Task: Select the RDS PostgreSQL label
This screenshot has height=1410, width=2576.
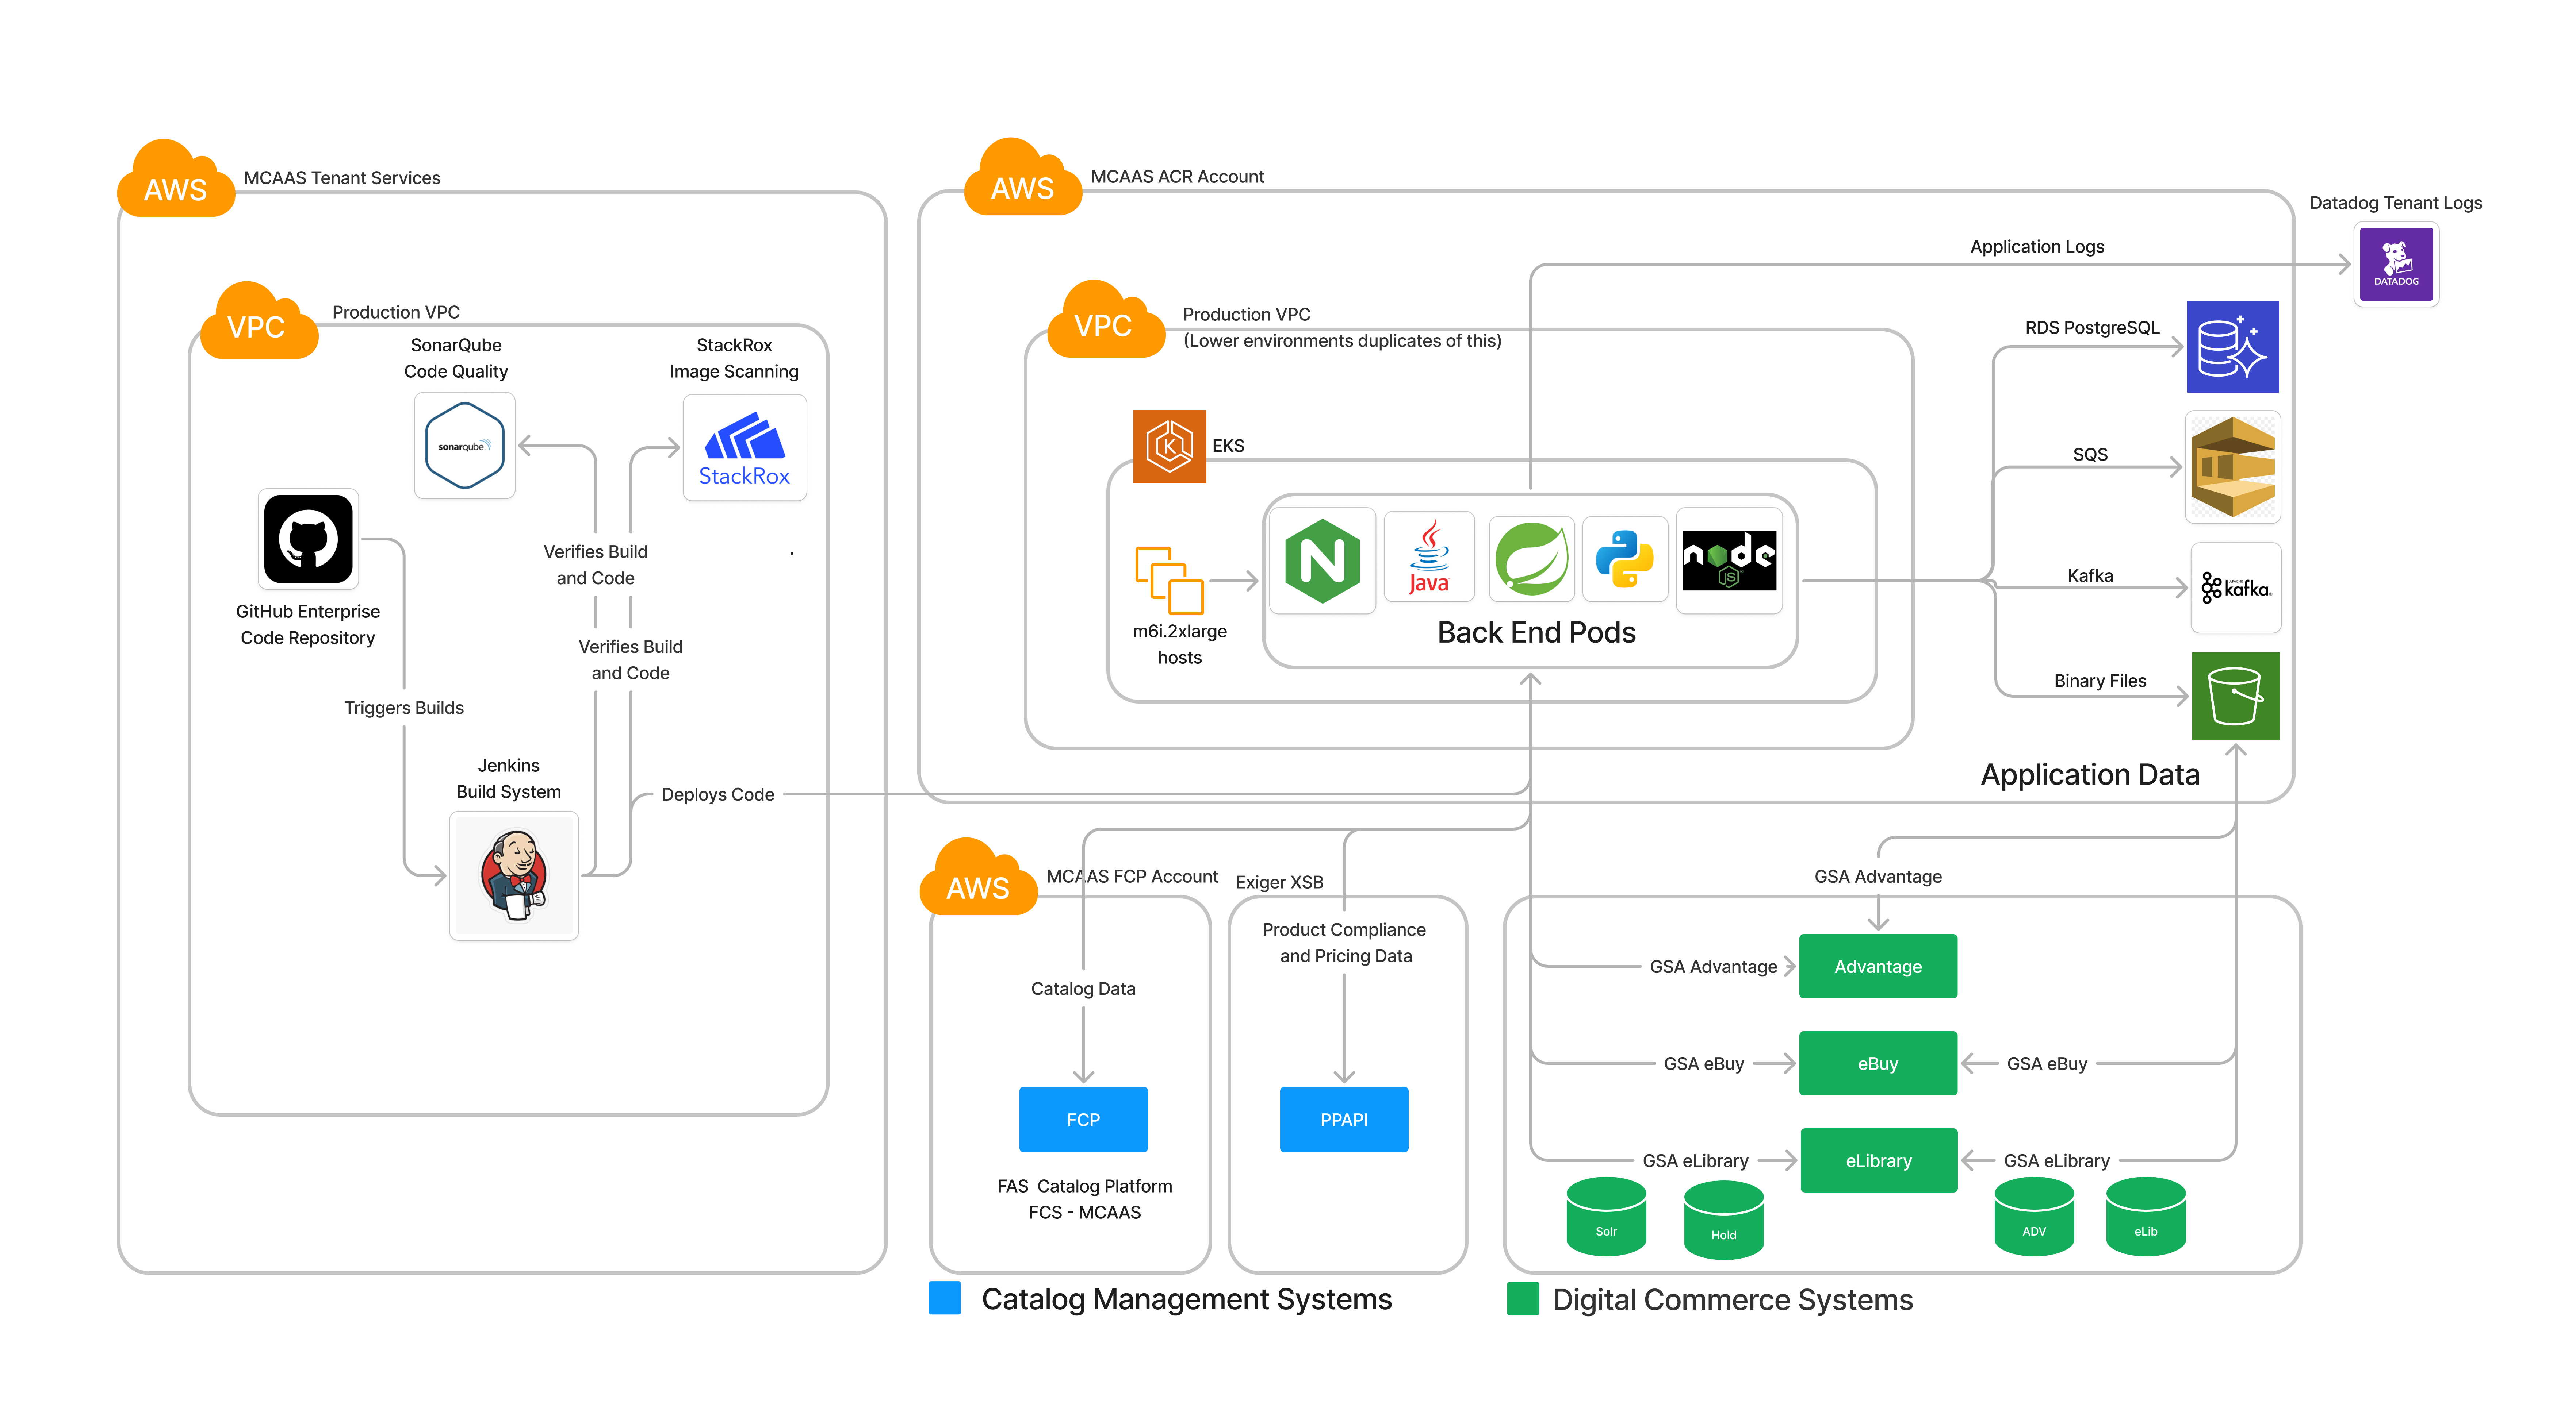Action: (2092, 328)
